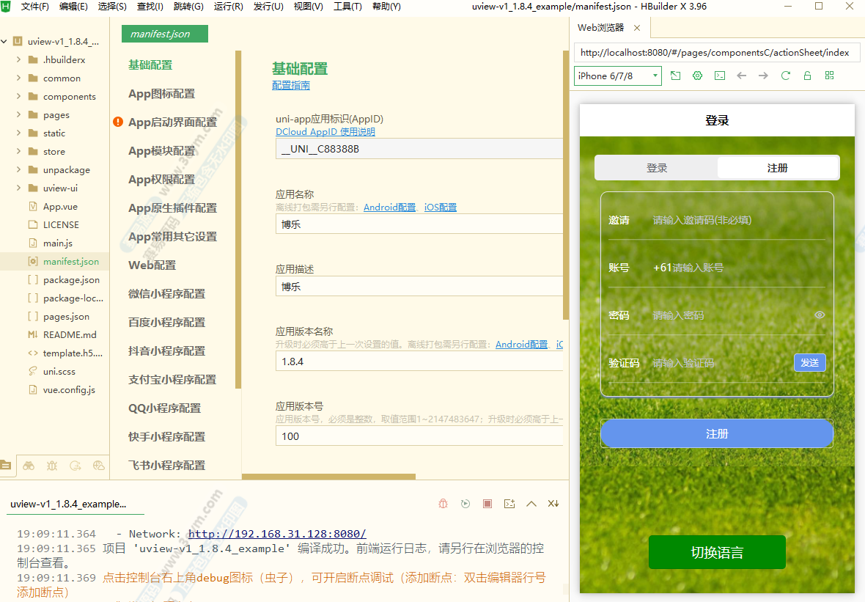
Task: Toggle password visibility eye icon
Action: pyautogui.click(x=820, y=315)
